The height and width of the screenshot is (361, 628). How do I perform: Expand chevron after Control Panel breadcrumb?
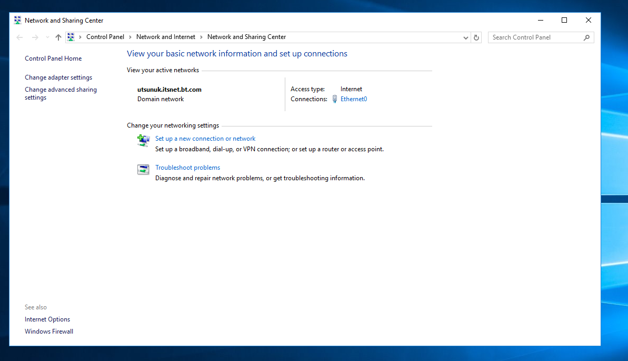(x=130, y=37)
